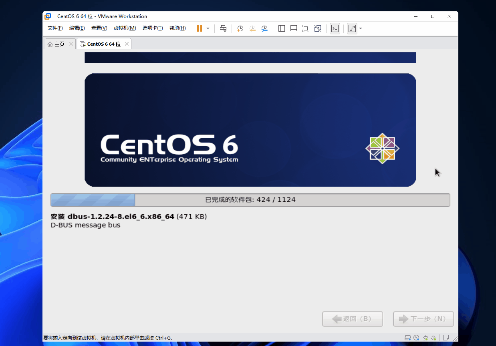This screenshot has height=346, width=496.
Task: Click the package installation progress bar
Action: (250, 200)
